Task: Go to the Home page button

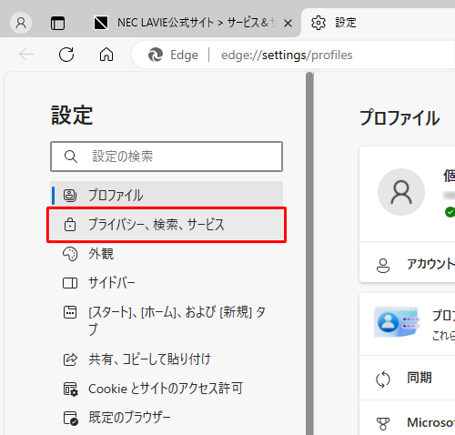Action: (x=106, y=55)
